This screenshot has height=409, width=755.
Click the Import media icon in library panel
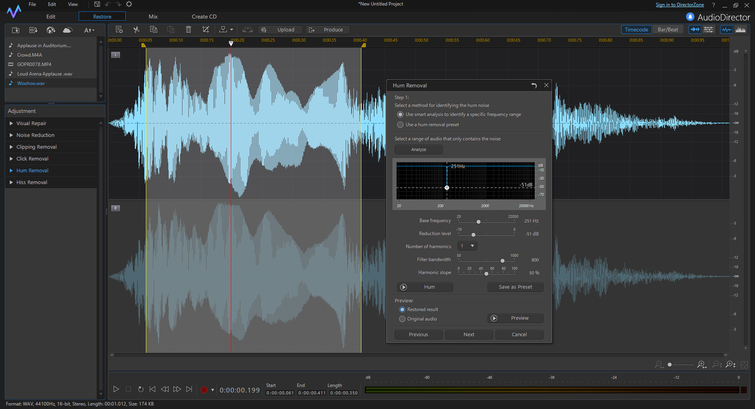(16, 30)
